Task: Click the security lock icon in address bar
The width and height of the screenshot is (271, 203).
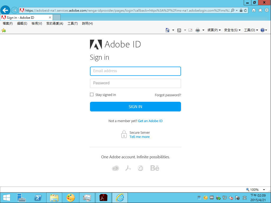Action: pos(241,10)
